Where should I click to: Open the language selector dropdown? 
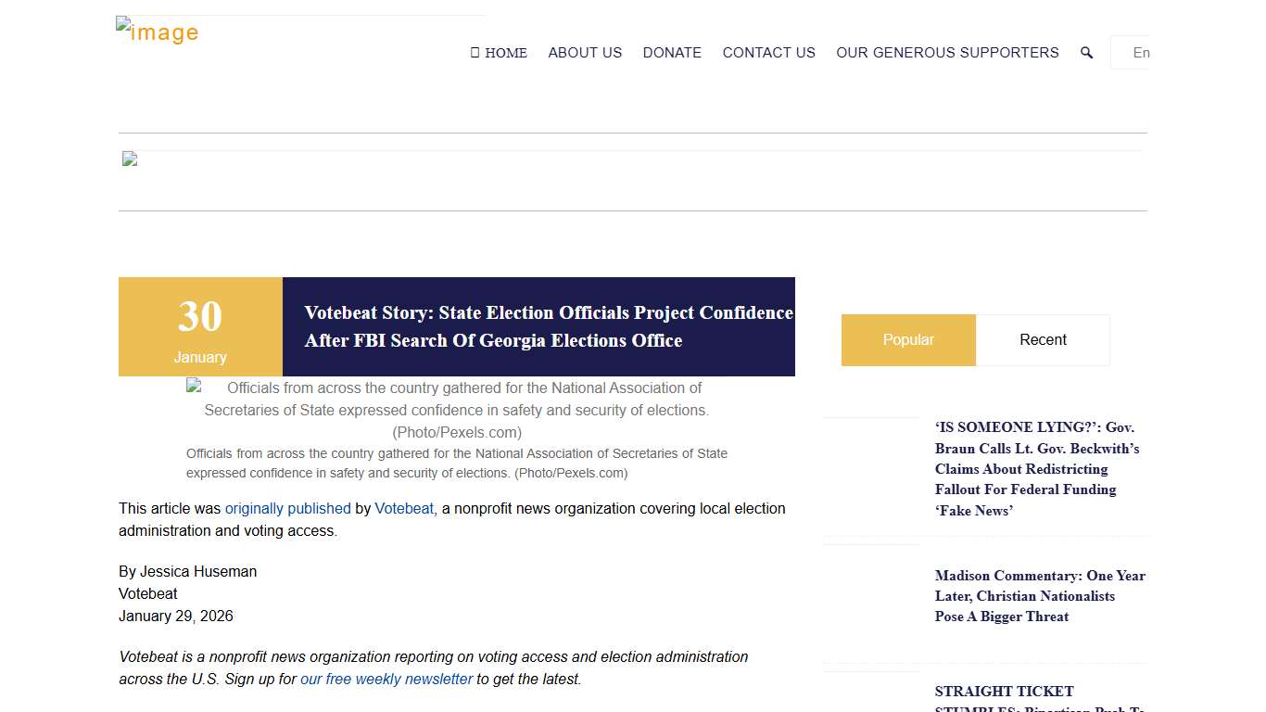[x=1133, y=53]
